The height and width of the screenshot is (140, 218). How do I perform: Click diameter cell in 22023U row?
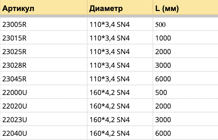coord(120,119)
